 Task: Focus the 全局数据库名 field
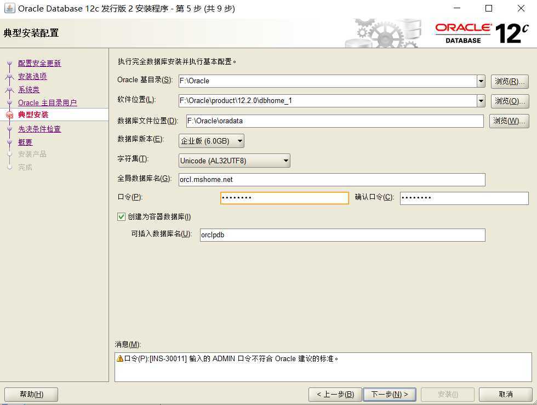[332, 180]
